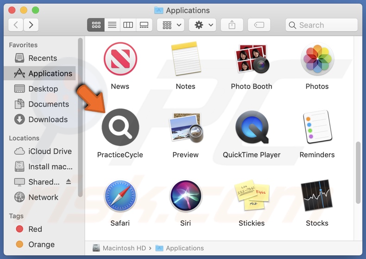Eject the Shared... volume
The width and height of the screenshot is (366, 259).
pyautogui.click(x=69, y=181)
